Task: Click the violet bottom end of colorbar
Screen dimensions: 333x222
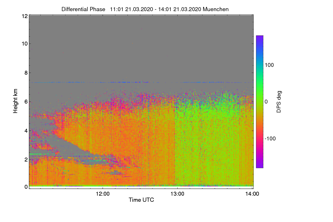Action: [259, 165]
